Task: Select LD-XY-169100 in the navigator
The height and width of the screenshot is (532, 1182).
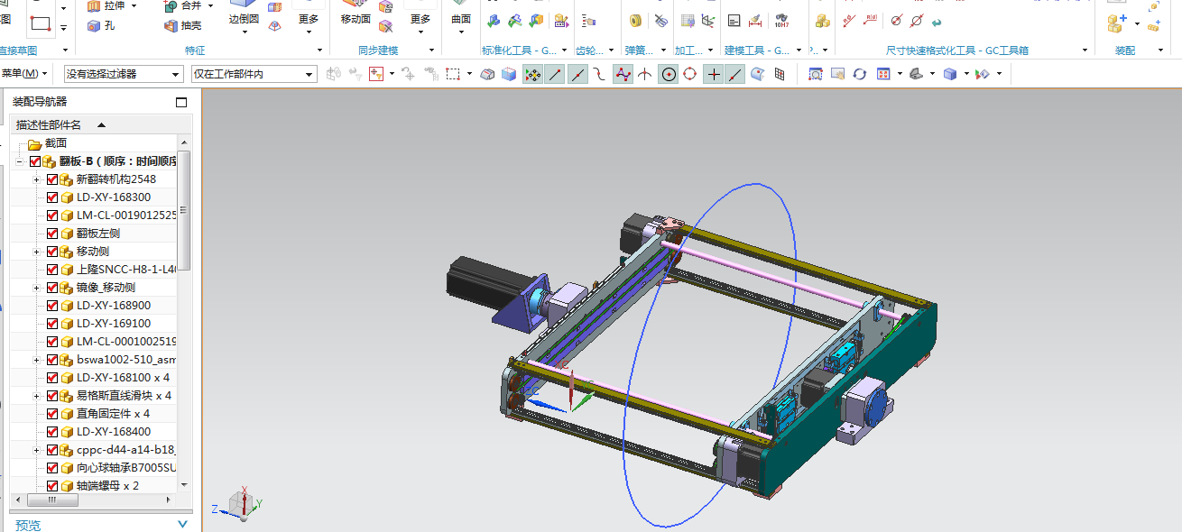Action: click(94, 324)
